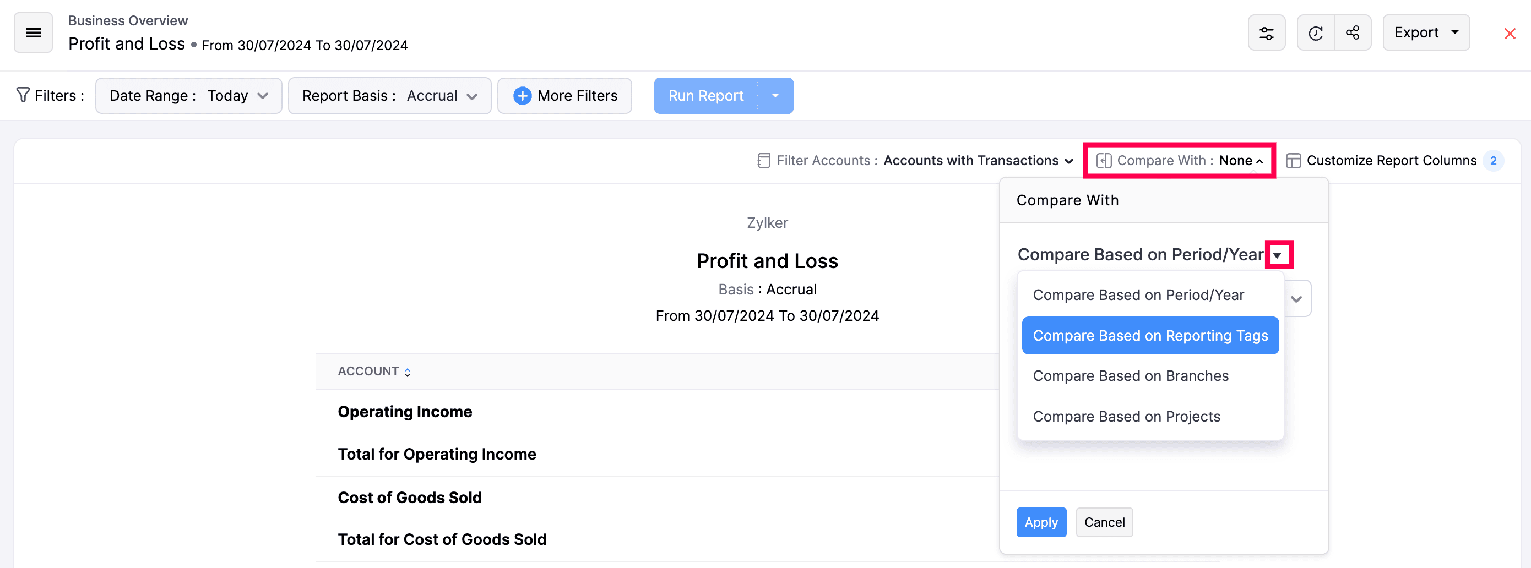The width and height of the screenshot is (1531, 568).
Task: Open More Filters with the plus icon
Action: point(522,95)
